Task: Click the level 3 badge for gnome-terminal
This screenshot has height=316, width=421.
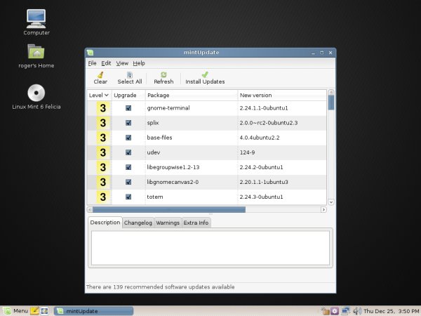Action: click(103, 108)
